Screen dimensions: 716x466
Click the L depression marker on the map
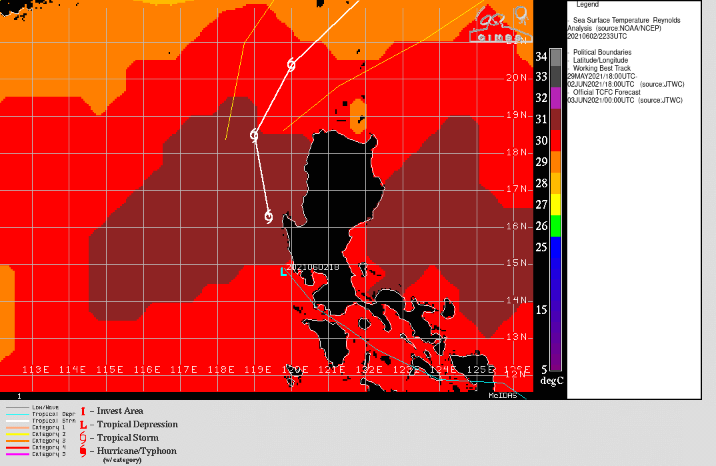pyautogui.click(x=282, y=273)
